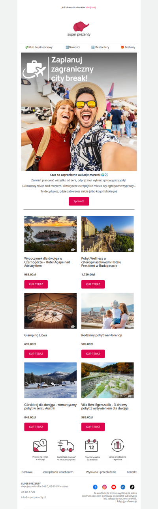This screenshot has height=509, width=158.
Task: Click the Sprawdź button
Action: 79,201
